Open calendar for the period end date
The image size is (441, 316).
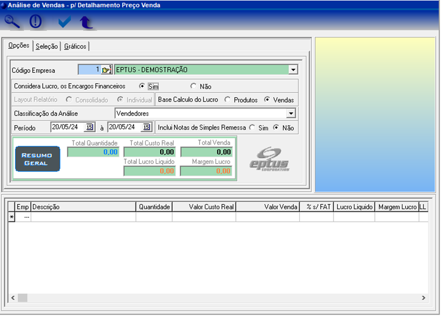tap(146, 127)
